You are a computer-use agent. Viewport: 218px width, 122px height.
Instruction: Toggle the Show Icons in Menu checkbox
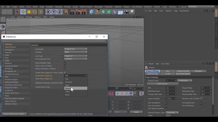pos(65,66)
